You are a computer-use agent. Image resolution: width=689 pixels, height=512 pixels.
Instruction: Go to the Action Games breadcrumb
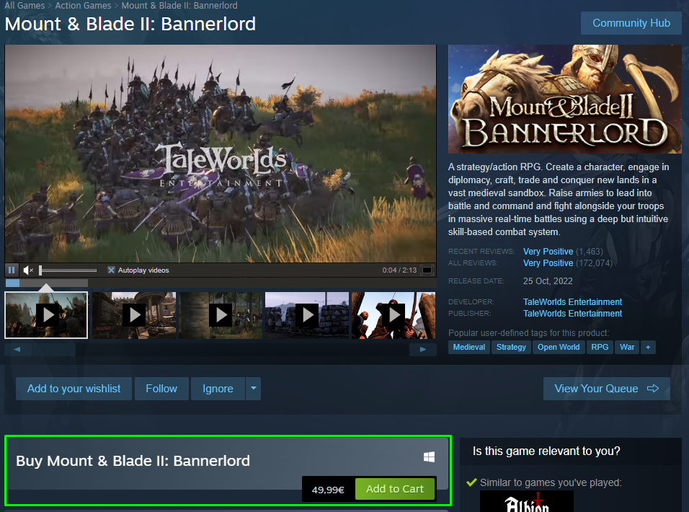[x=83, y=5]
